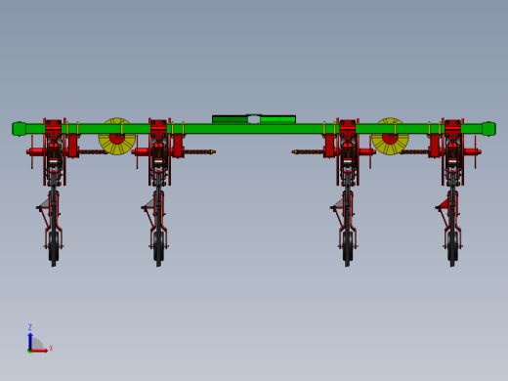Click the blue Z axis of triad

click(x=30, y=341)
